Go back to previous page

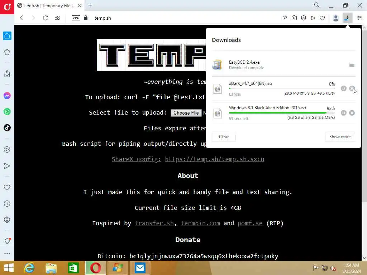[x=22, y=18]
